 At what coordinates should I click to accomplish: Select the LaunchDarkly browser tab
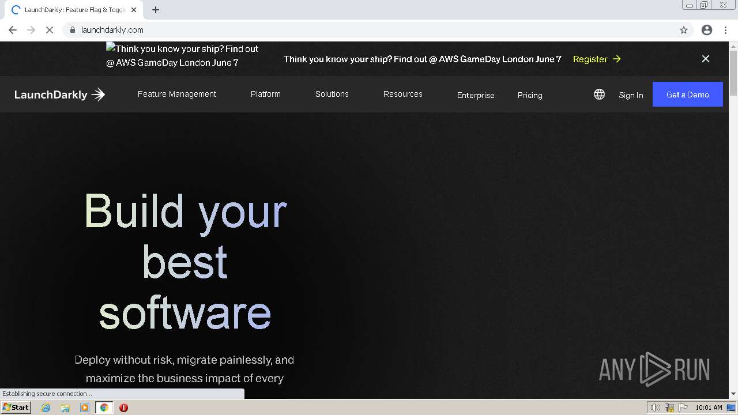(x=73, y=10)
